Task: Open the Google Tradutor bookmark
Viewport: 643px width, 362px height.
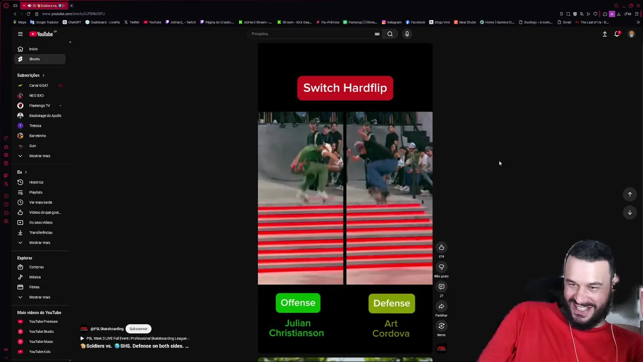Action: pos(45,22)
